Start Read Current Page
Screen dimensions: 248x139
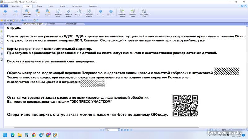point(144,13)
